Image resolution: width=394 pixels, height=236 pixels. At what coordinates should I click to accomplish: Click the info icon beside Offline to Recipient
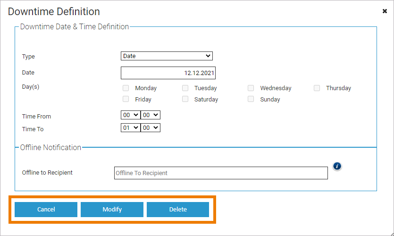tap(337, 166)
